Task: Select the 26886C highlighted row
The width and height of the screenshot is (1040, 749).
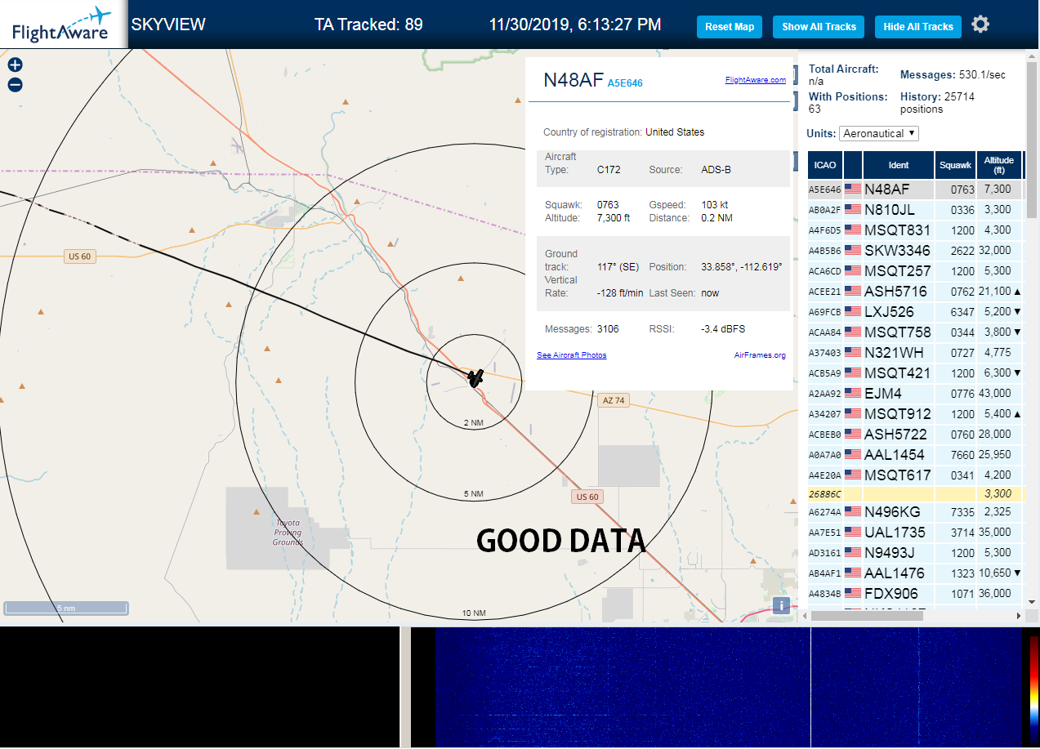Action: point(915,494)
